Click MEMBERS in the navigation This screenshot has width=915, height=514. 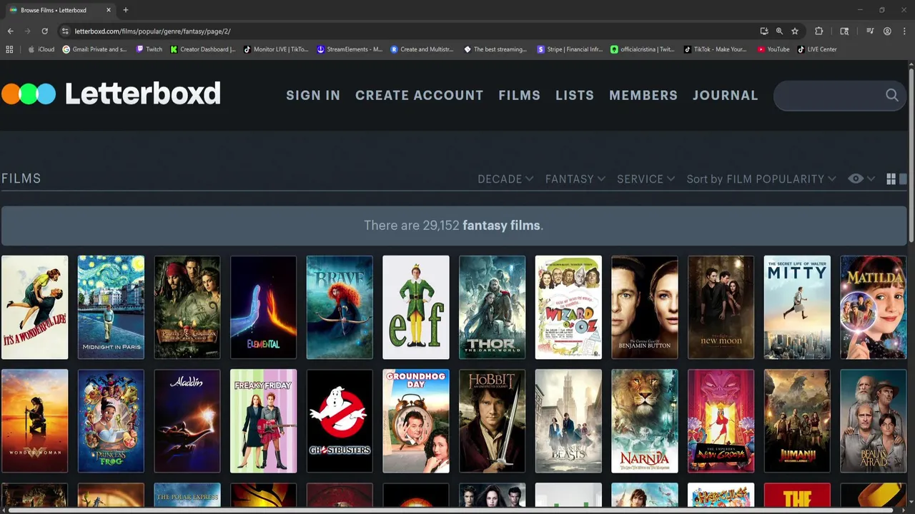(x=643, y=95)
